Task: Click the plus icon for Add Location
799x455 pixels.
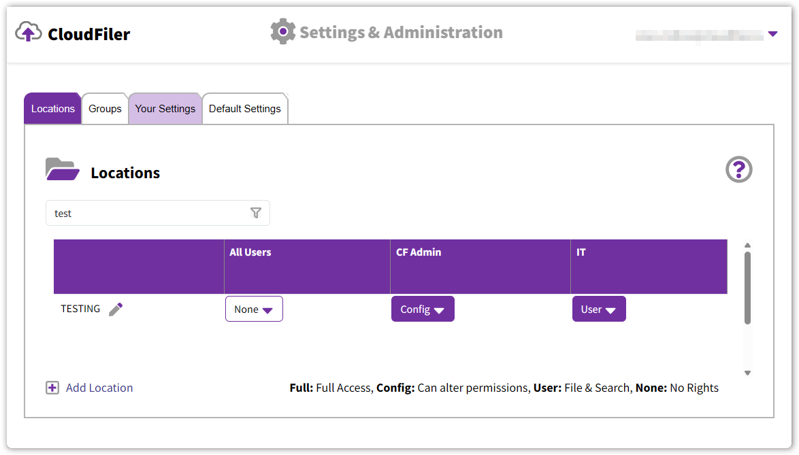Action: [52, 388]
